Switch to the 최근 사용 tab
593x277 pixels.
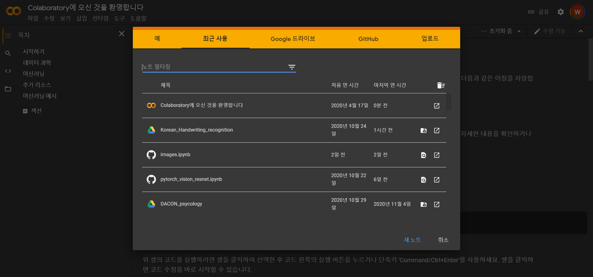point(215,39)
